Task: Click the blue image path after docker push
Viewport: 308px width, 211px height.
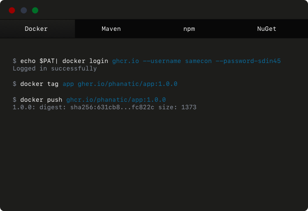Action: point(116,100)
